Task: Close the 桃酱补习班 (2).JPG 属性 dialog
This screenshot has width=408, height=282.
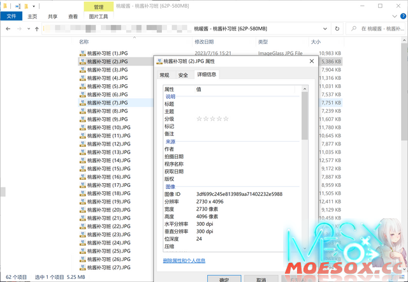Action: [312, 61]
